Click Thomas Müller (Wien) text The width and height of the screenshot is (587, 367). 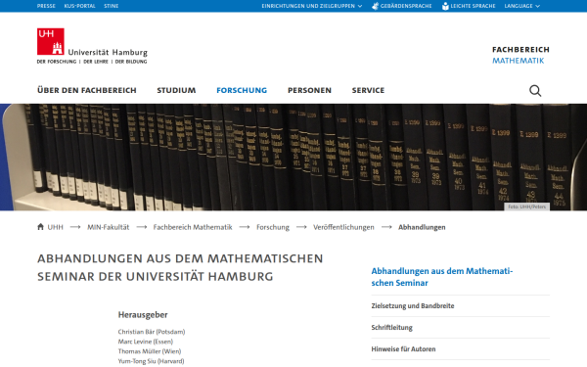pyautogui.click(x=150, y=351)
